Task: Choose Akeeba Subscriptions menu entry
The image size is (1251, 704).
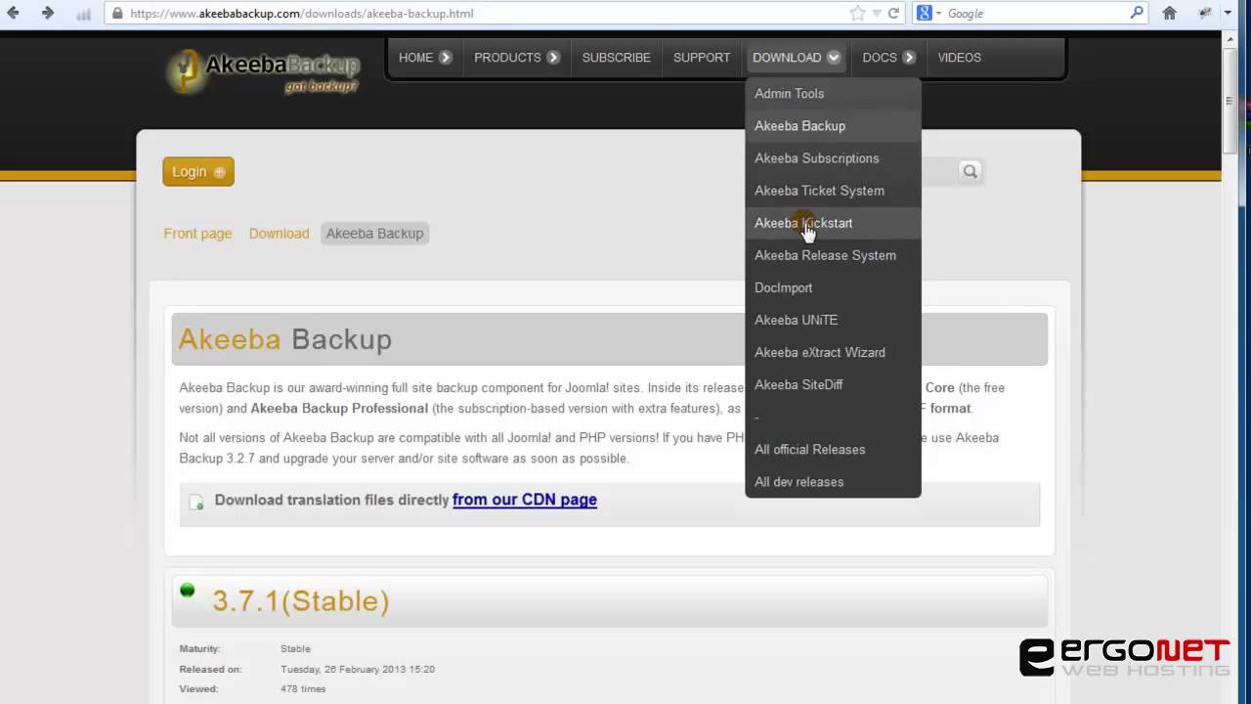Action: click(833, 158)
